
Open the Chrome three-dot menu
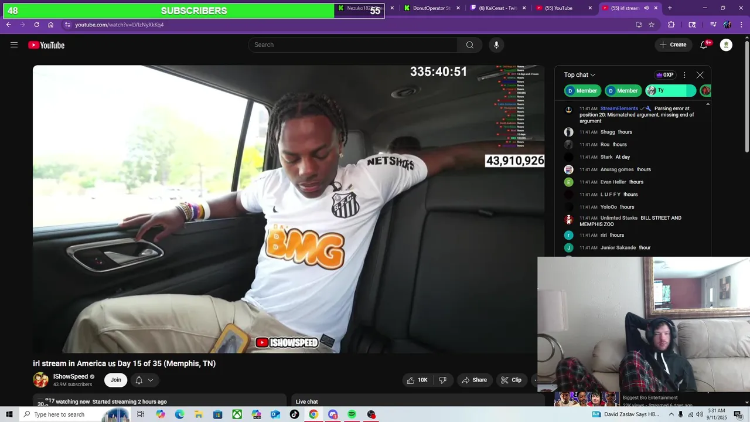741,25
